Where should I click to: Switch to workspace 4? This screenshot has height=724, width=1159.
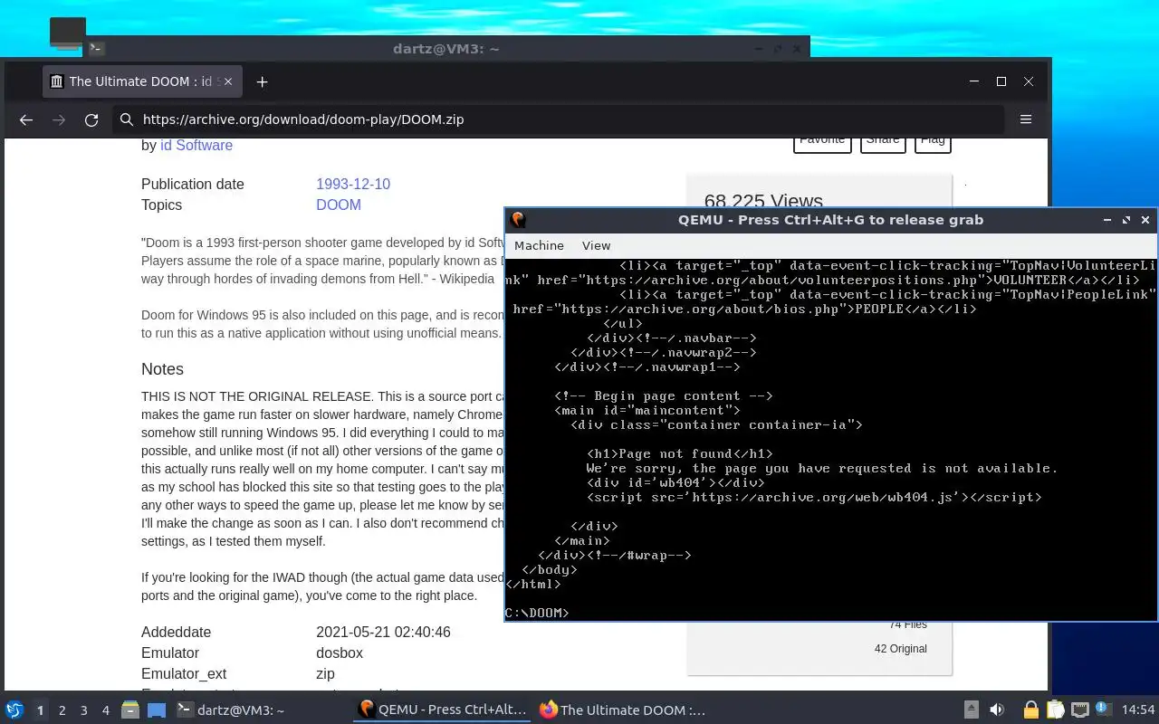[106, 710]
